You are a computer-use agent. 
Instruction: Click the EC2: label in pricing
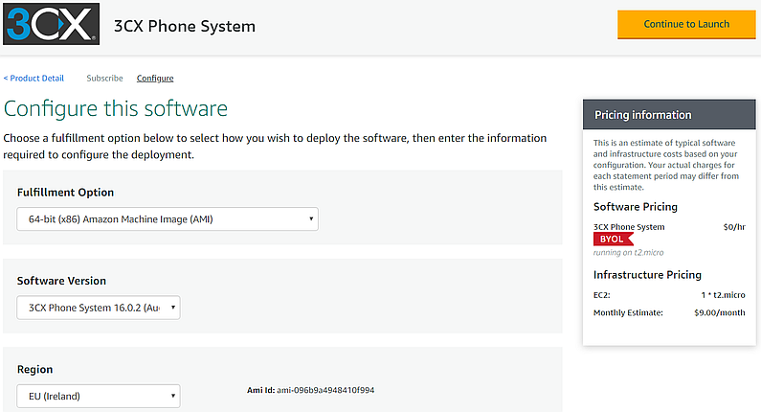pos(602,295)
